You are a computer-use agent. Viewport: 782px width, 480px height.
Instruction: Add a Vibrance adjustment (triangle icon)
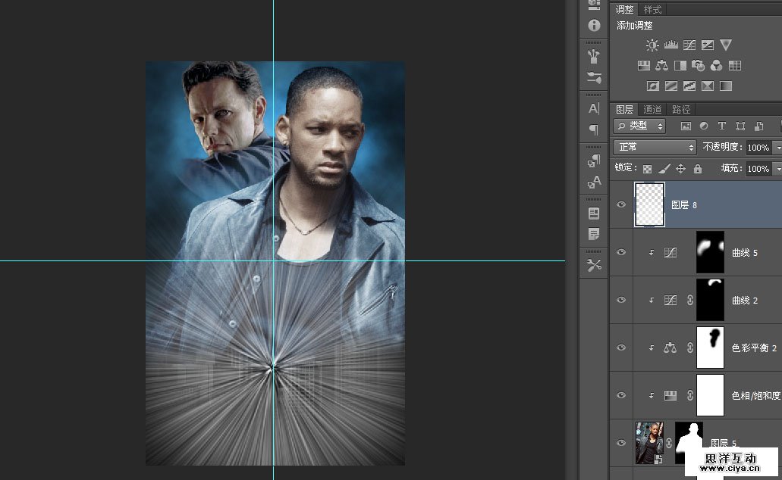726,45
